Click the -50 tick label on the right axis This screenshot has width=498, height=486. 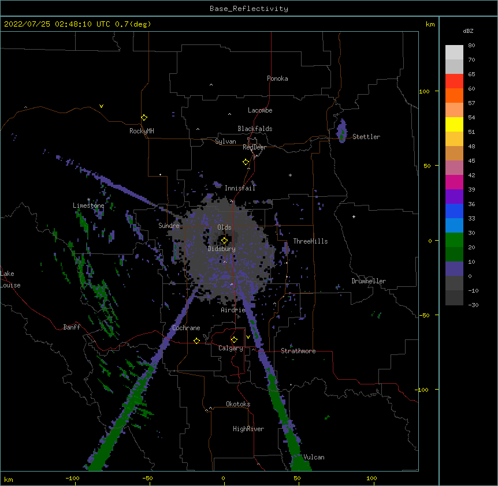click(x=424, y=315)
